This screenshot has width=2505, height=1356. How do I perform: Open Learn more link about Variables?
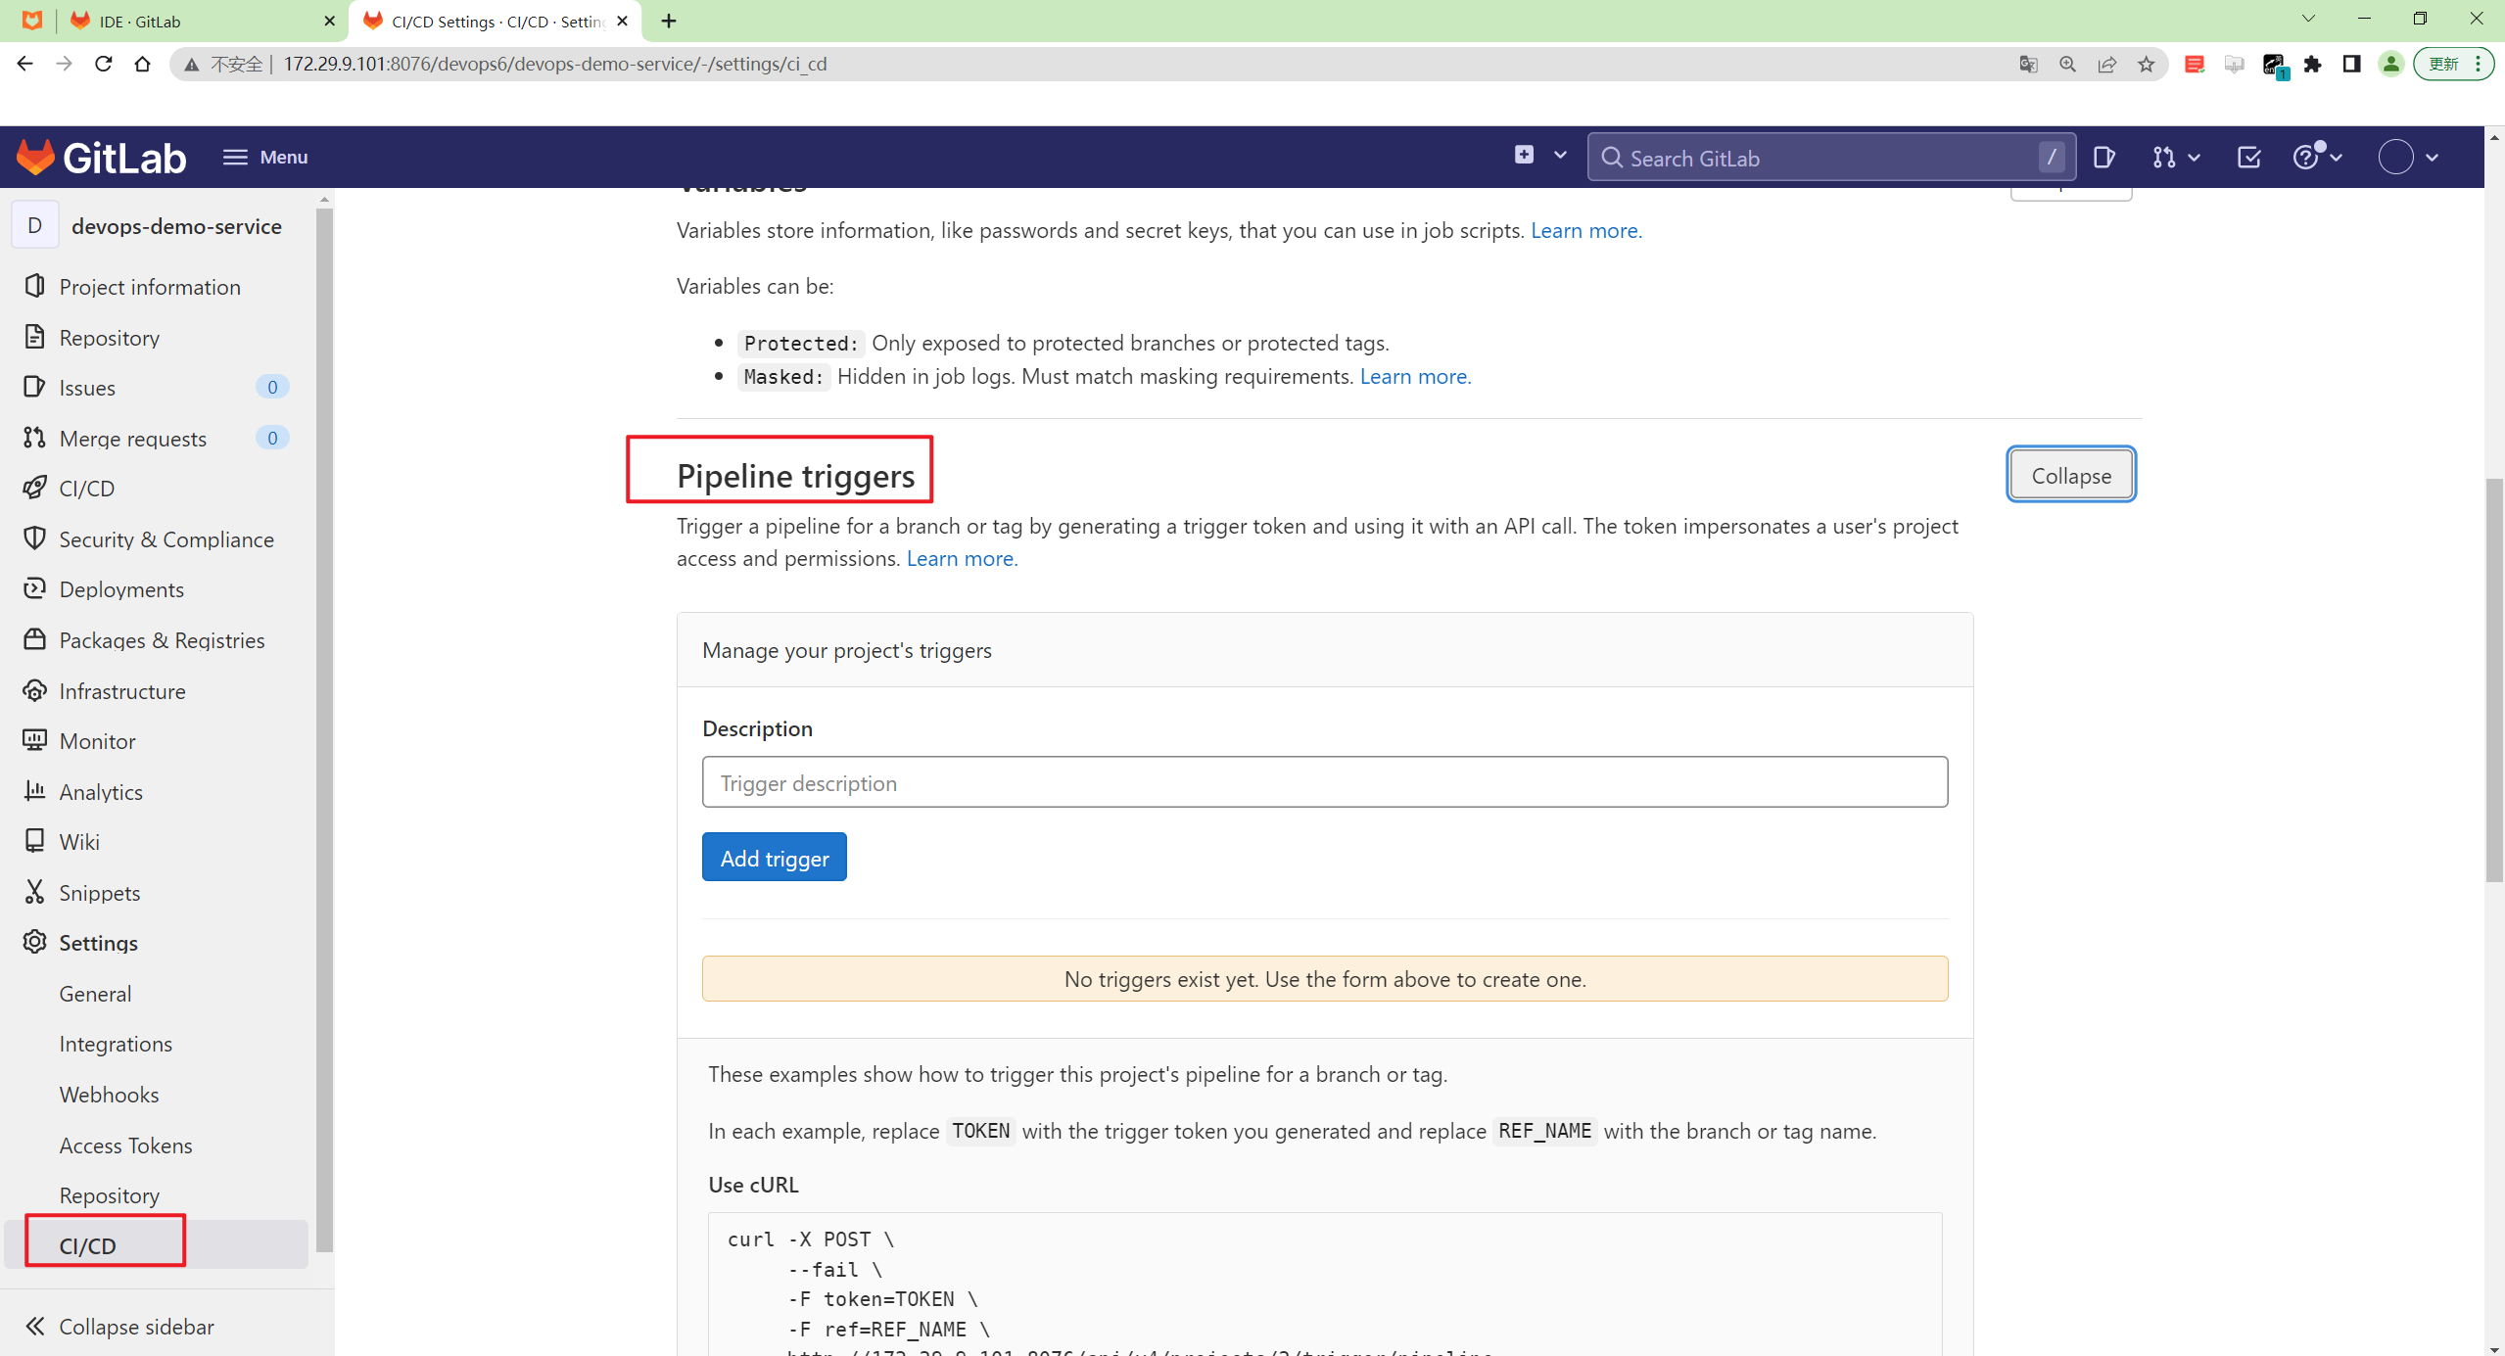point(1586,230)
